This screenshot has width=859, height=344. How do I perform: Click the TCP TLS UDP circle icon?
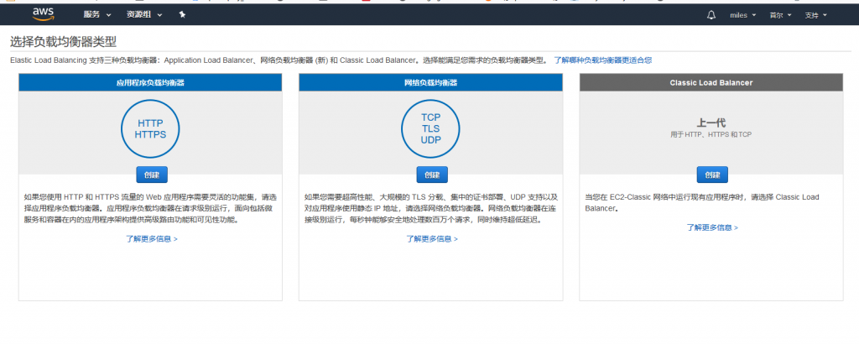tap(430, 128)
